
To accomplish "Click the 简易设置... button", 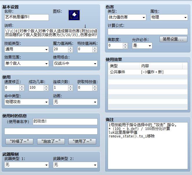I will [x=173, y=39].
